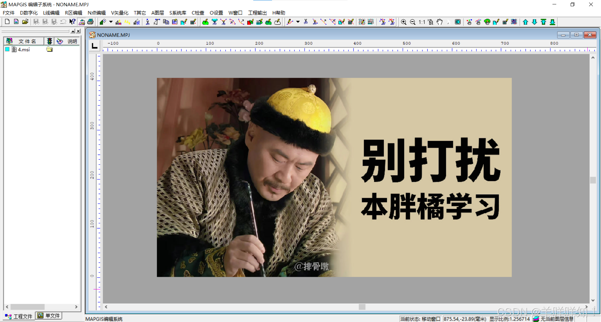Open the D数字化 menu
This screenshot has width=601, height=322.
coord(29,13)
